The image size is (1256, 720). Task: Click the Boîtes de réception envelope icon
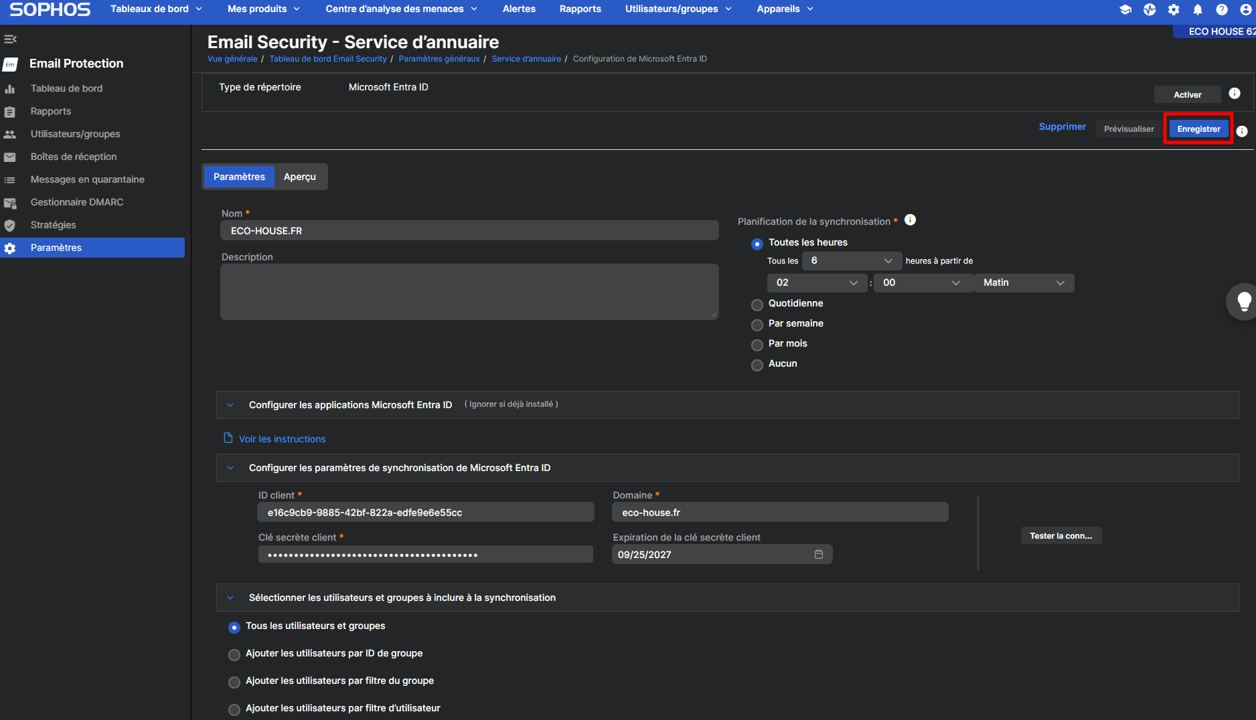point(10,157)
